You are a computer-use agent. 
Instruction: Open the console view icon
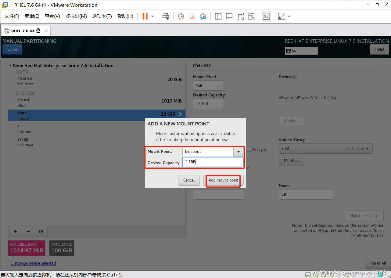click(266, 16)
